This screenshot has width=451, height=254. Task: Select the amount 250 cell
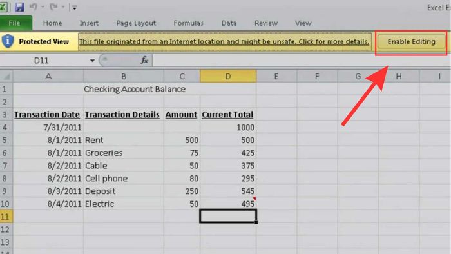click(182, 191)
